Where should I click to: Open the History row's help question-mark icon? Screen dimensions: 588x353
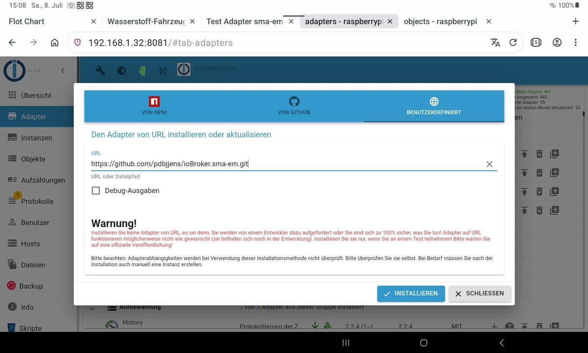coord(510,327)
